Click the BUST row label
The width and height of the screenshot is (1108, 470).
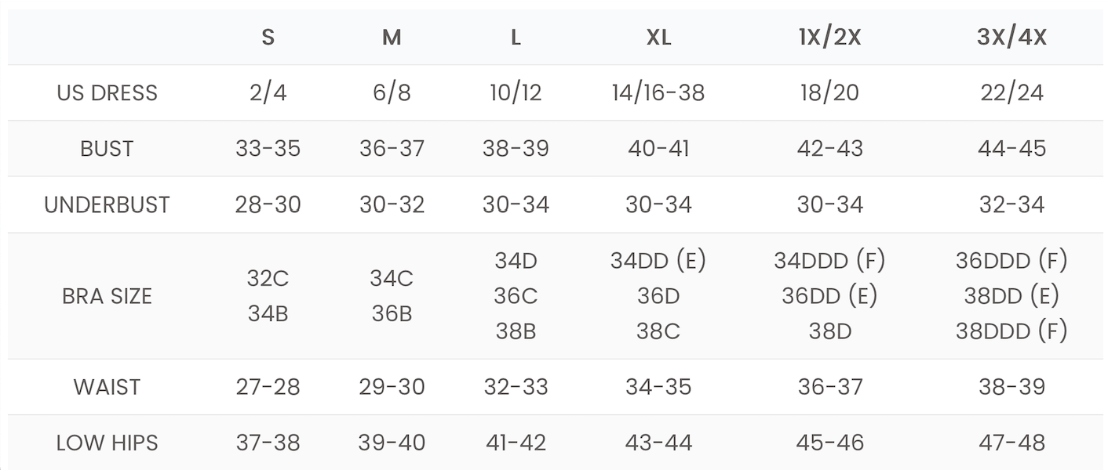point(107,149)
